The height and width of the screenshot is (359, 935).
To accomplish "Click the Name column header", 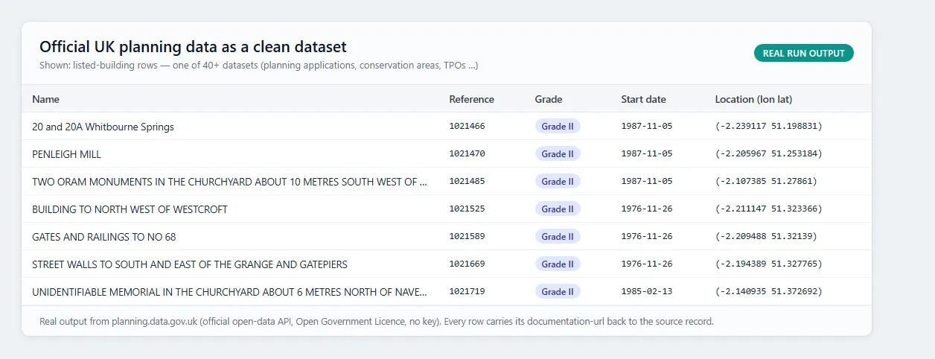I will [x=45, y=99].
